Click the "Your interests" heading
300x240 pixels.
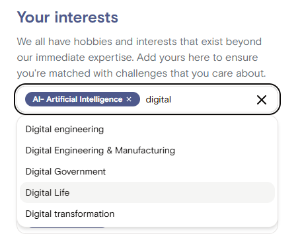click(67, 17)
